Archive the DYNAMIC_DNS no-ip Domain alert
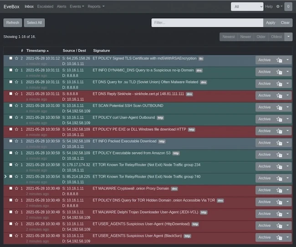 point(264,72)
